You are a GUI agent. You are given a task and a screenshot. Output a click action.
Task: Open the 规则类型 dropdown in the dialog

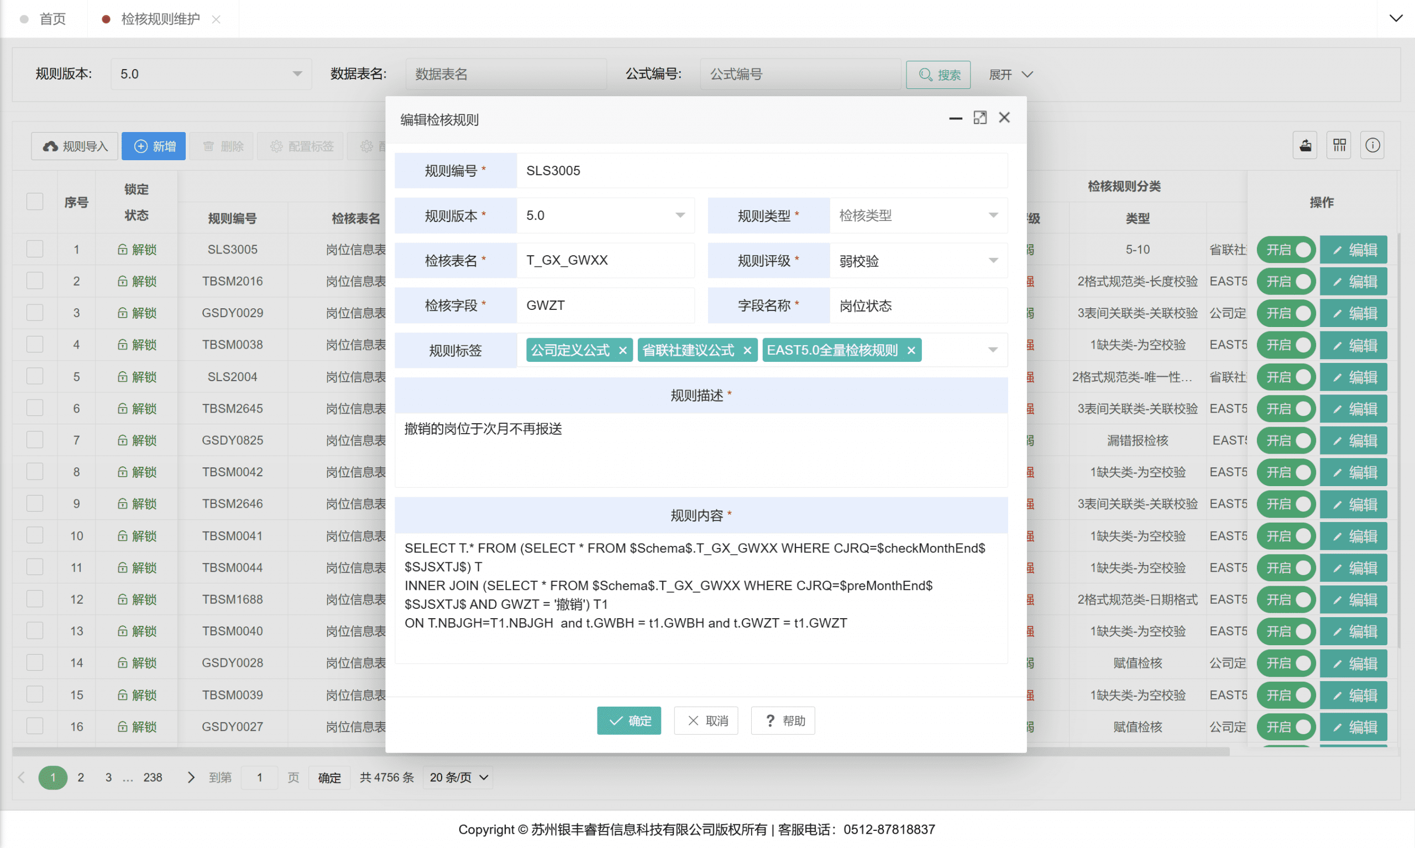pos(918,215)
